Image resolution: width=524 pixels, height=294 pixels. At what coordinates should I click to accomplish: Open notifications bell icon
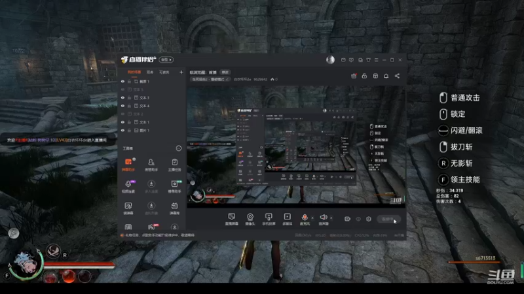point(386,76)
